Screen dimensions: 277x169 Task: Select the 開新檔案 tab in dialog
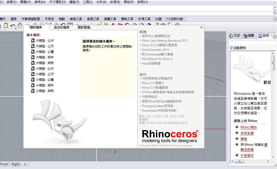point(36,27)
